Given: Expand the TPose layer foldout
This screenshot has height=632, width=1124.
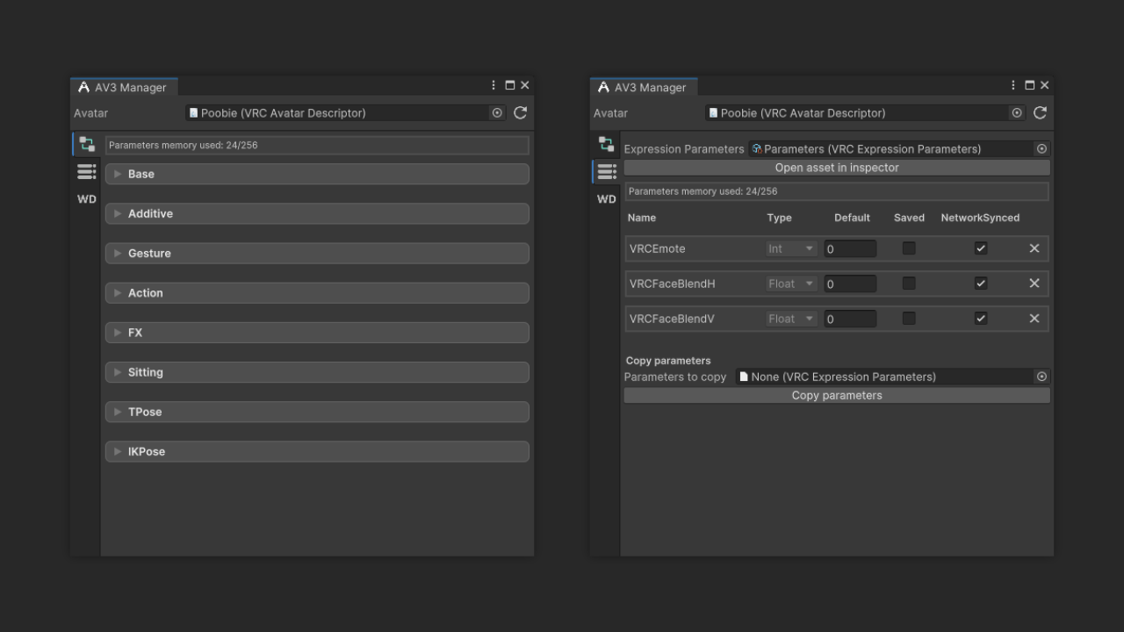Looking at the screenshot, I should pyautogui.click(x=317, y=412).
